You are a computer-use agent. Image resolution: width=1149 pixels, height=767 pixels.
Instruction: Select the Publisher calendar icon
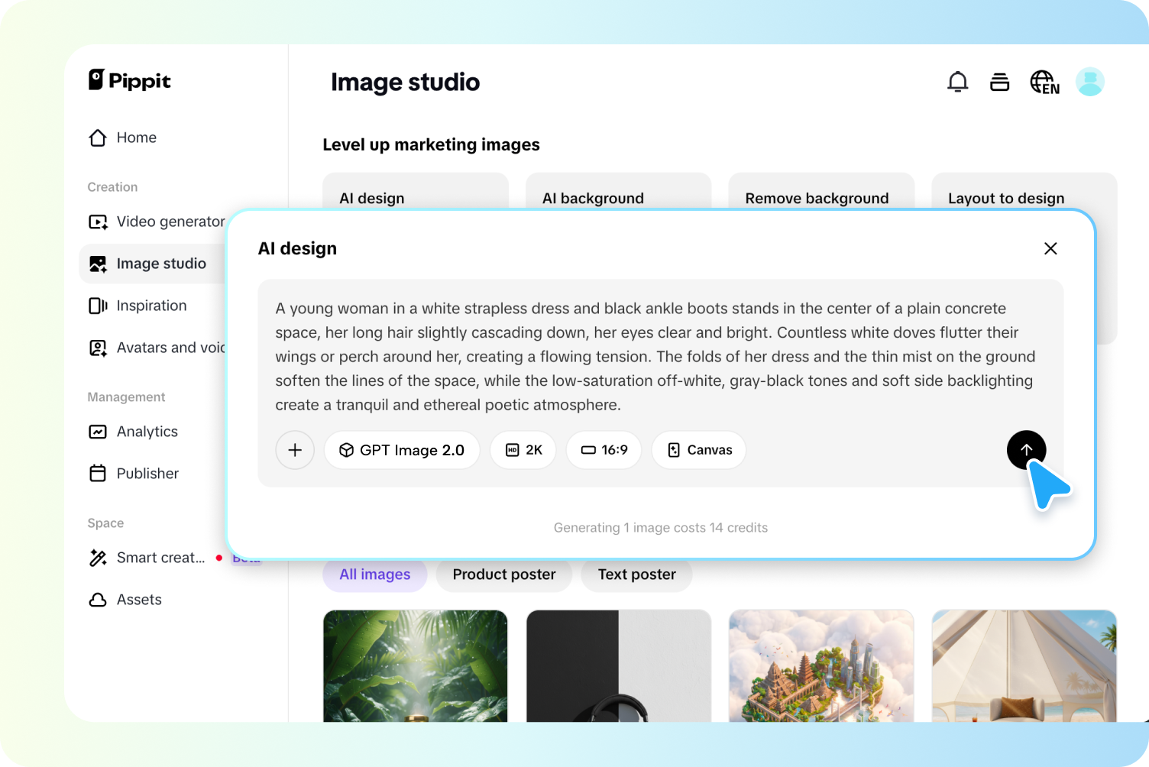[x=98, y=474]
